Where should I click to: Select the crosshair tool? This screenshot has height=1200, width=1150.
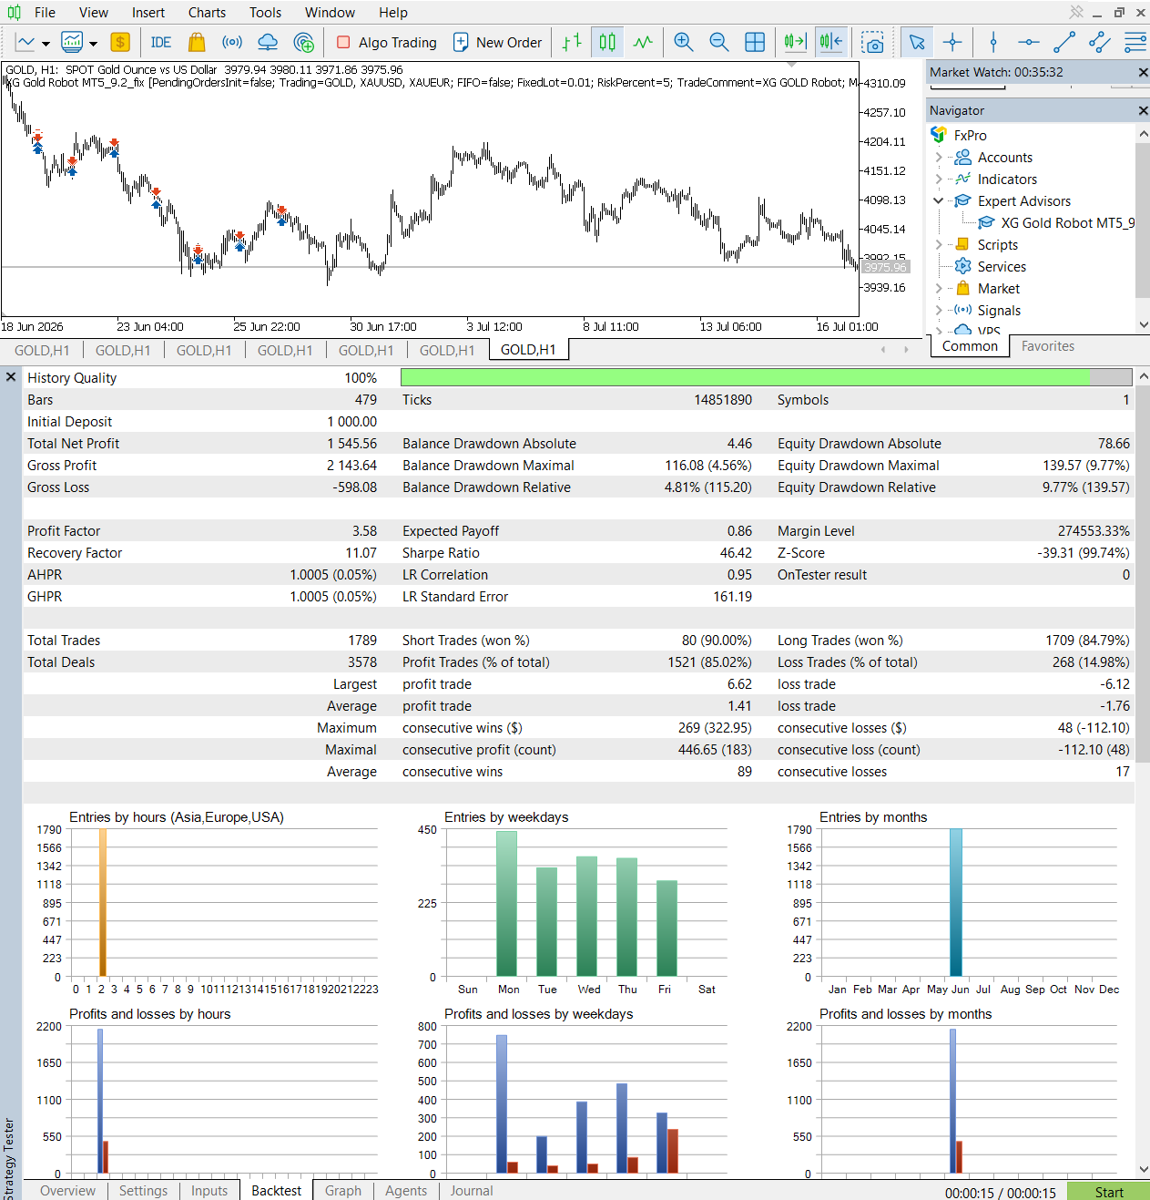[x=952, y=42]
